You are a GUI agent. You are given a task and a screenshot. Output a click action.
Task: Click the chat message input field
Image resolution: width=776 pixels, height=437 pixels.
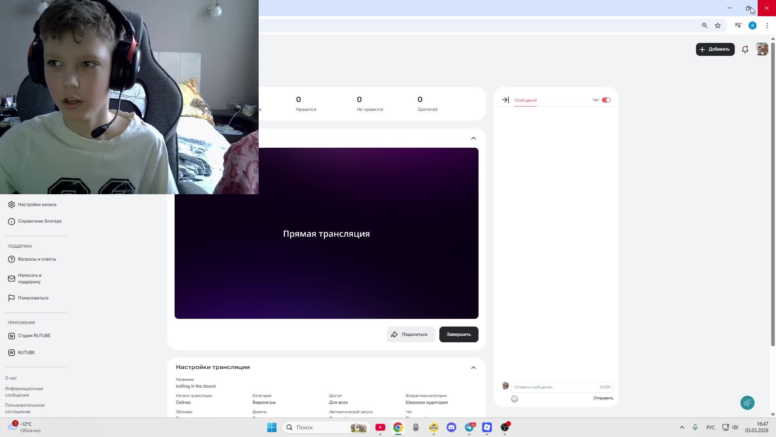point(556,387)
